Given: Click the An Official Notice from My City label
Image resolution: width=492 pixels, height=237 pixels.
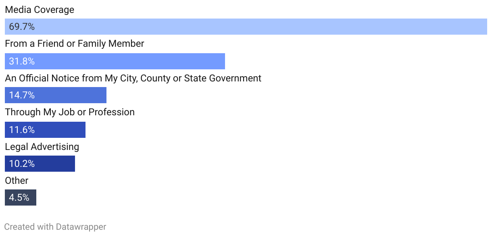Looking at the screenshot, I should coord(133,78).
